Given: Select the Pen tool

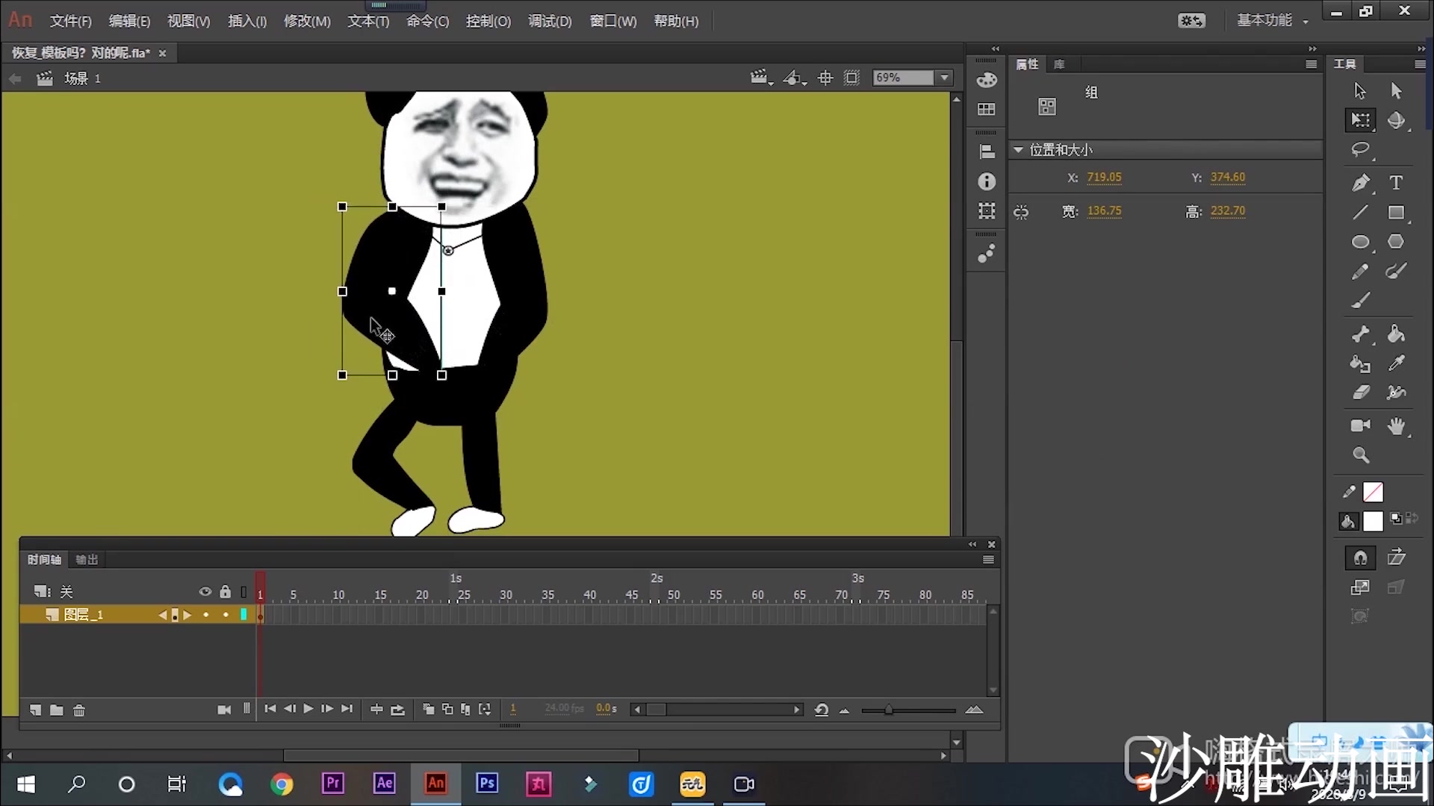Looking at the screenshot, I should coord(1360,183).
